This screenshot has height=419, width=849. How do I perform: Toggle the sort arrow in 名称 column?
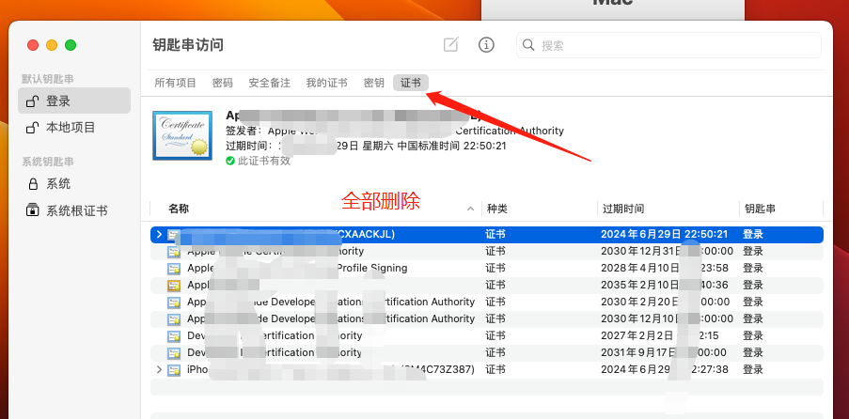[470, 209]
